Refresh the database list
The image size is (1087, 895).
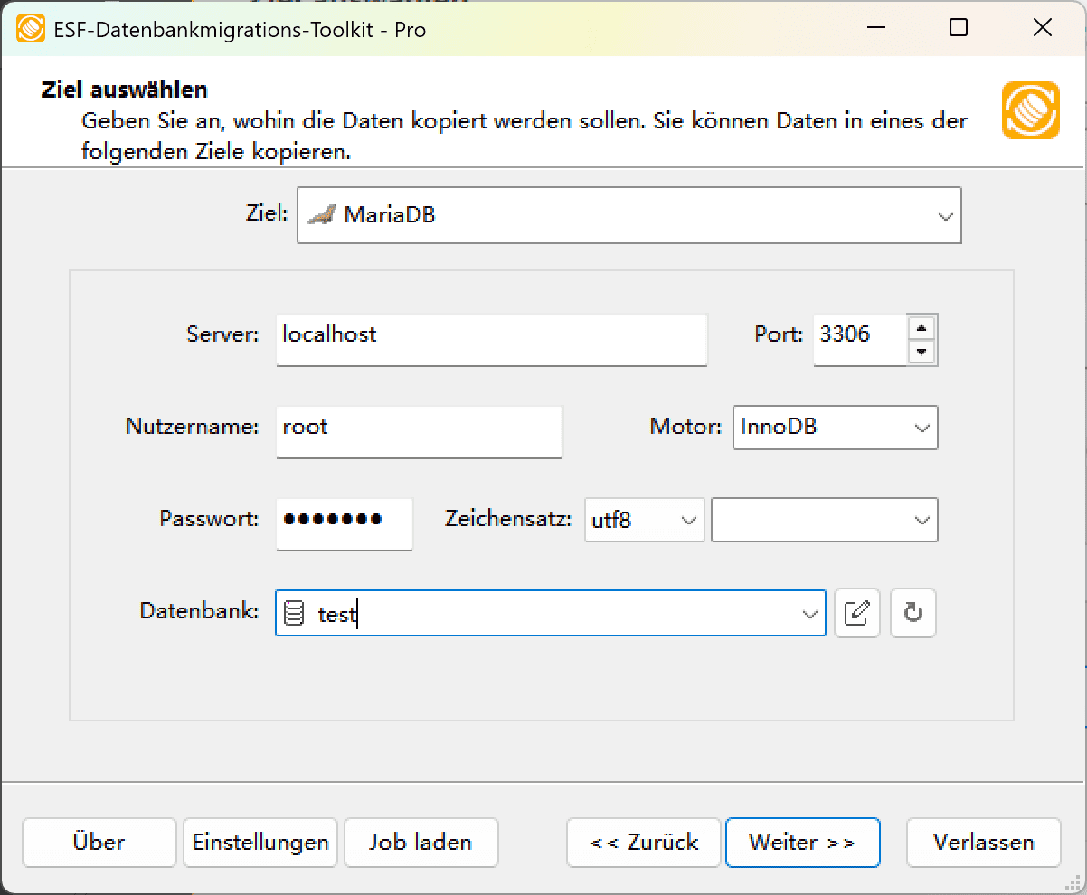912,613
